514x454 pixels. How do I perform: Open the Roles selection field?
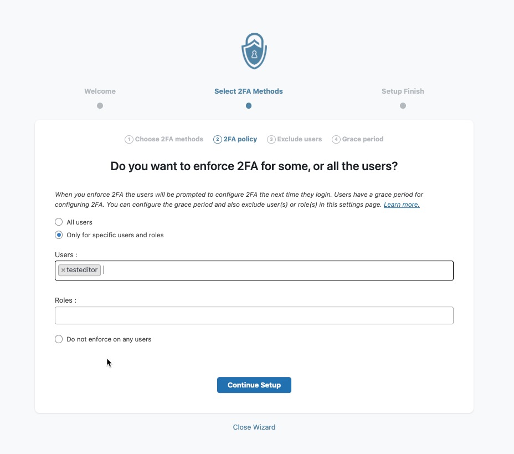coord(254,315)
